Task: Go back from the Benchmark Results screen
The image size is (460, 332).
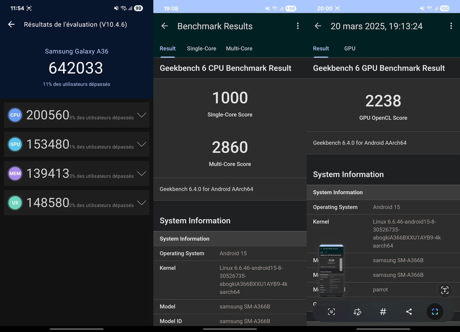Action: 164,26
